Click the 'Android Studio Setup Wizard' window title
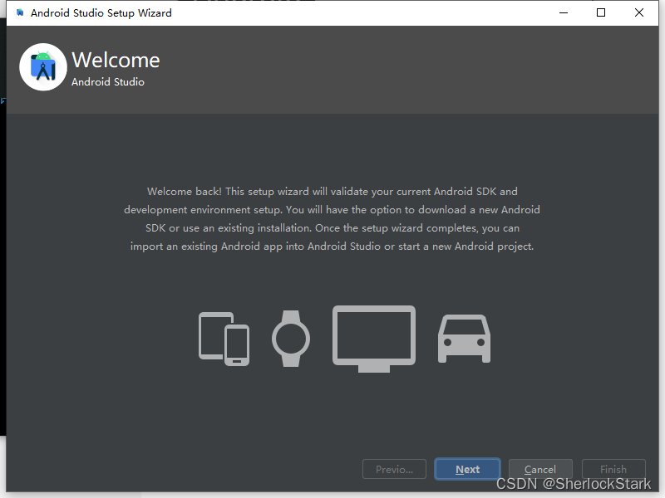Screen dimensions: 665x498 click(x=101, y=13)
